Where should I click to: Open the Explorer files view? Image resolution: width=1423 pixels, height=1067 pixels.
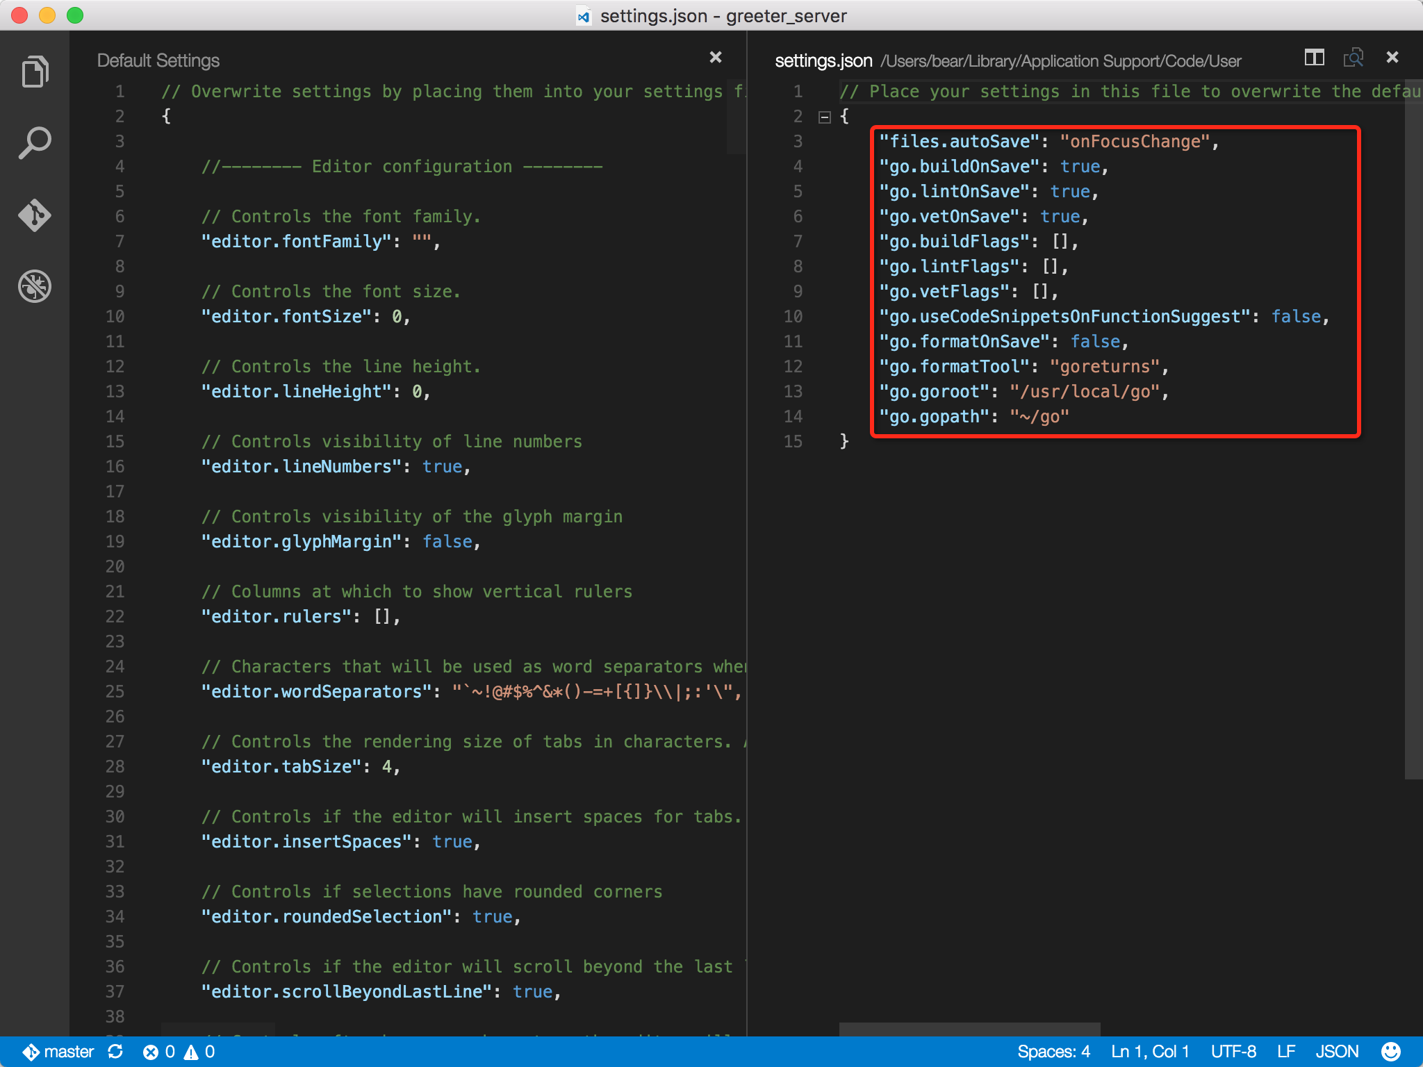pyautogui.click(x=35, y=72)
